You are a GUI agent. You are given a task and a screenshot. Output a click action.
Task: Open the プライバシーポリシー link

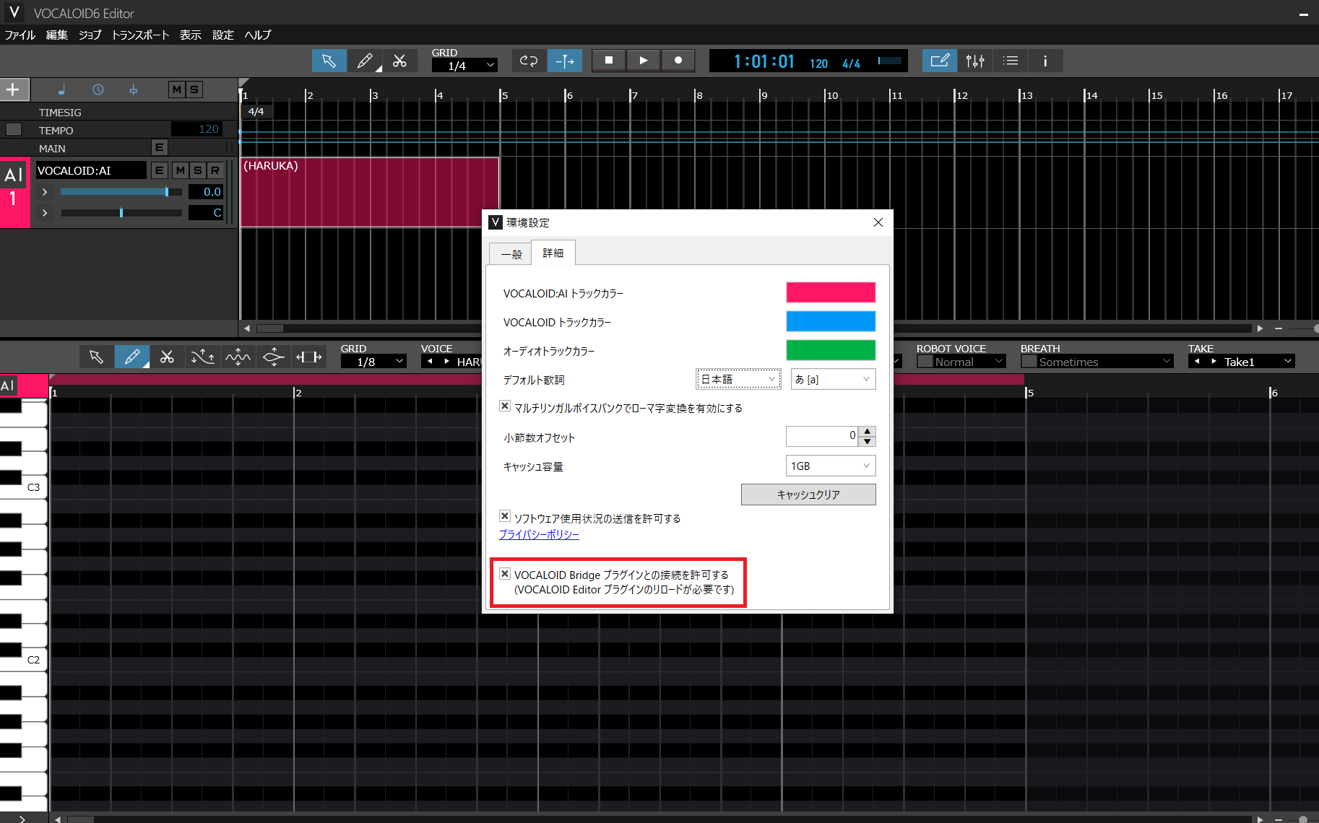pyautogui.click(x=539, y=534)
